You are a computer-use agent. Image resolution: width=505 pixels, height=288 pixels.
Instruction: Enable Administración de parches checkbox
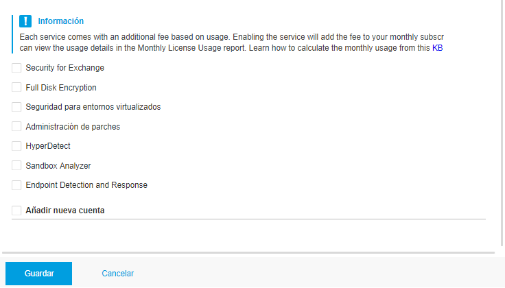click(x=16, y=126)
